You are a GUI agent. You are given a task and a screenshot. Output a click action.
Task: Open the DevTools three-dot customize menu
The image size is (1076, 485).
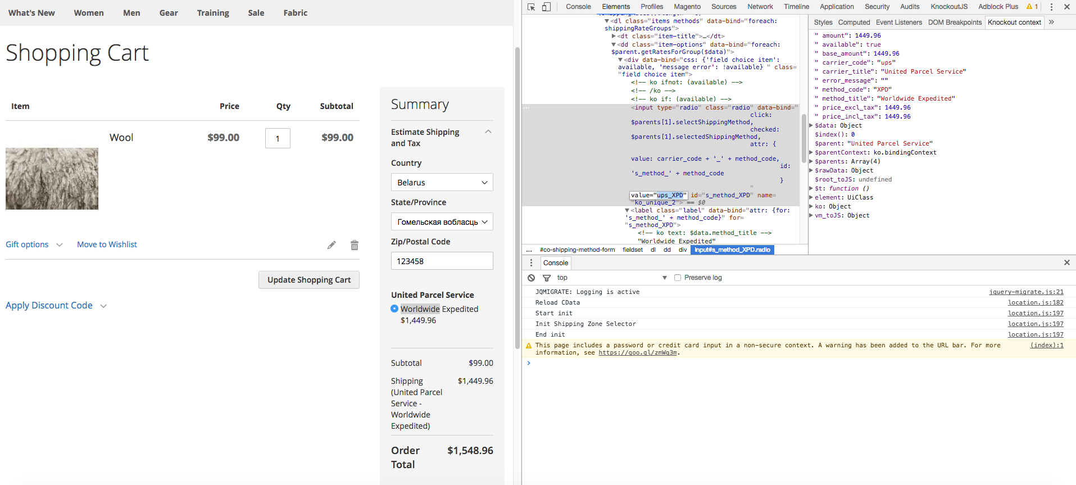[x=1051, y=7]
